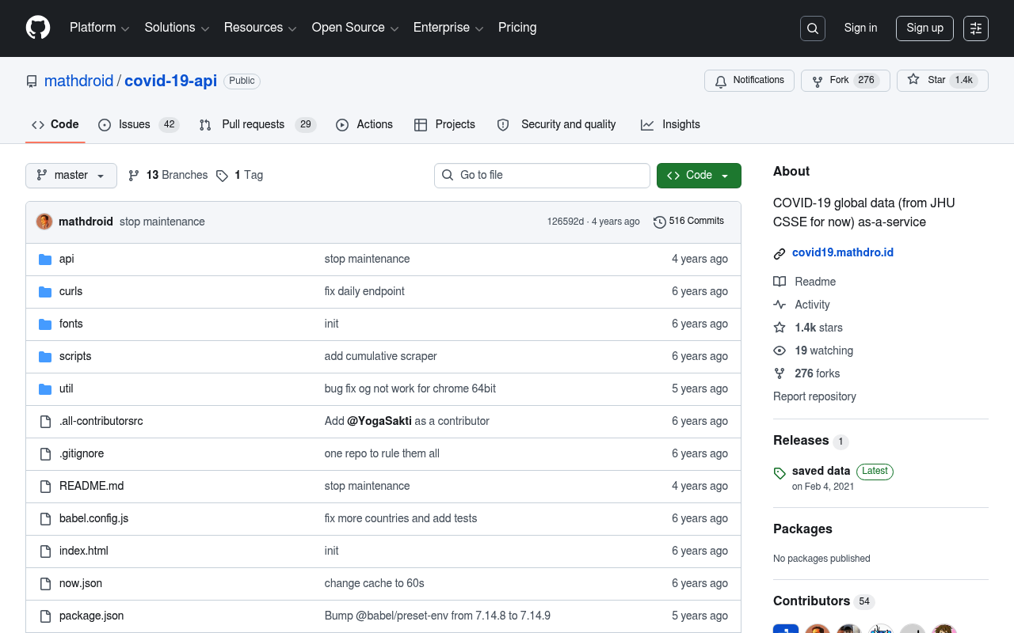
Task: Open covid19.mathdro.id website link
Action: (x=843, y=253)
